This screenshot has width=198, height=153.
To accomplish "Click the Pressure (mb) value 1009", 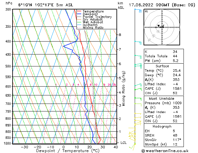I will coord(177,103).
